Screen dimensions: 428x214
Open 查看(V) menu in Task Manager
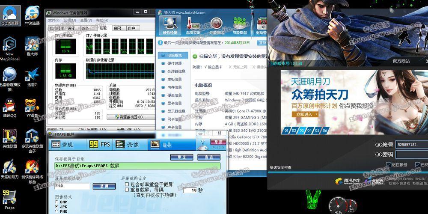point(86,20)
